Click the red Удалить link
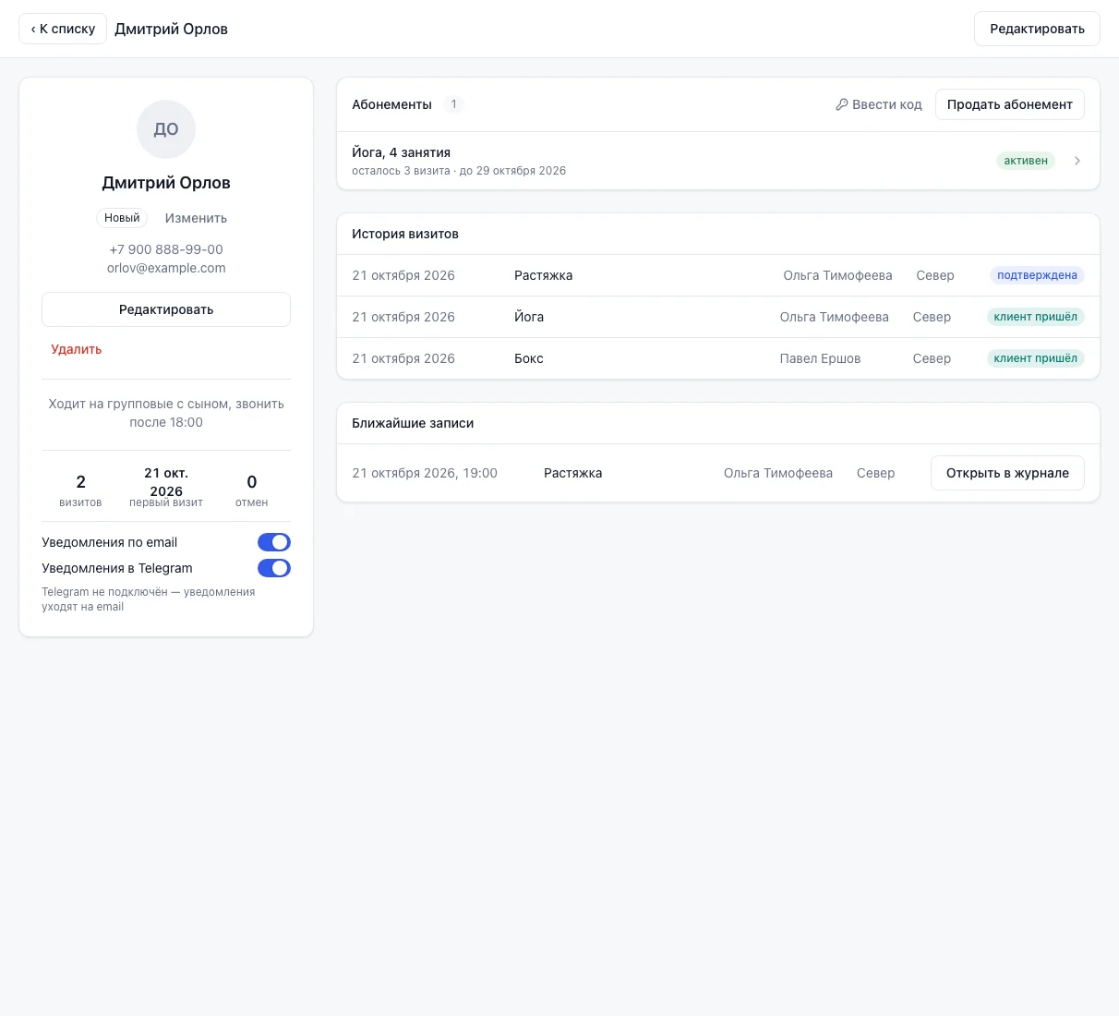 click(x=77, y=349)
